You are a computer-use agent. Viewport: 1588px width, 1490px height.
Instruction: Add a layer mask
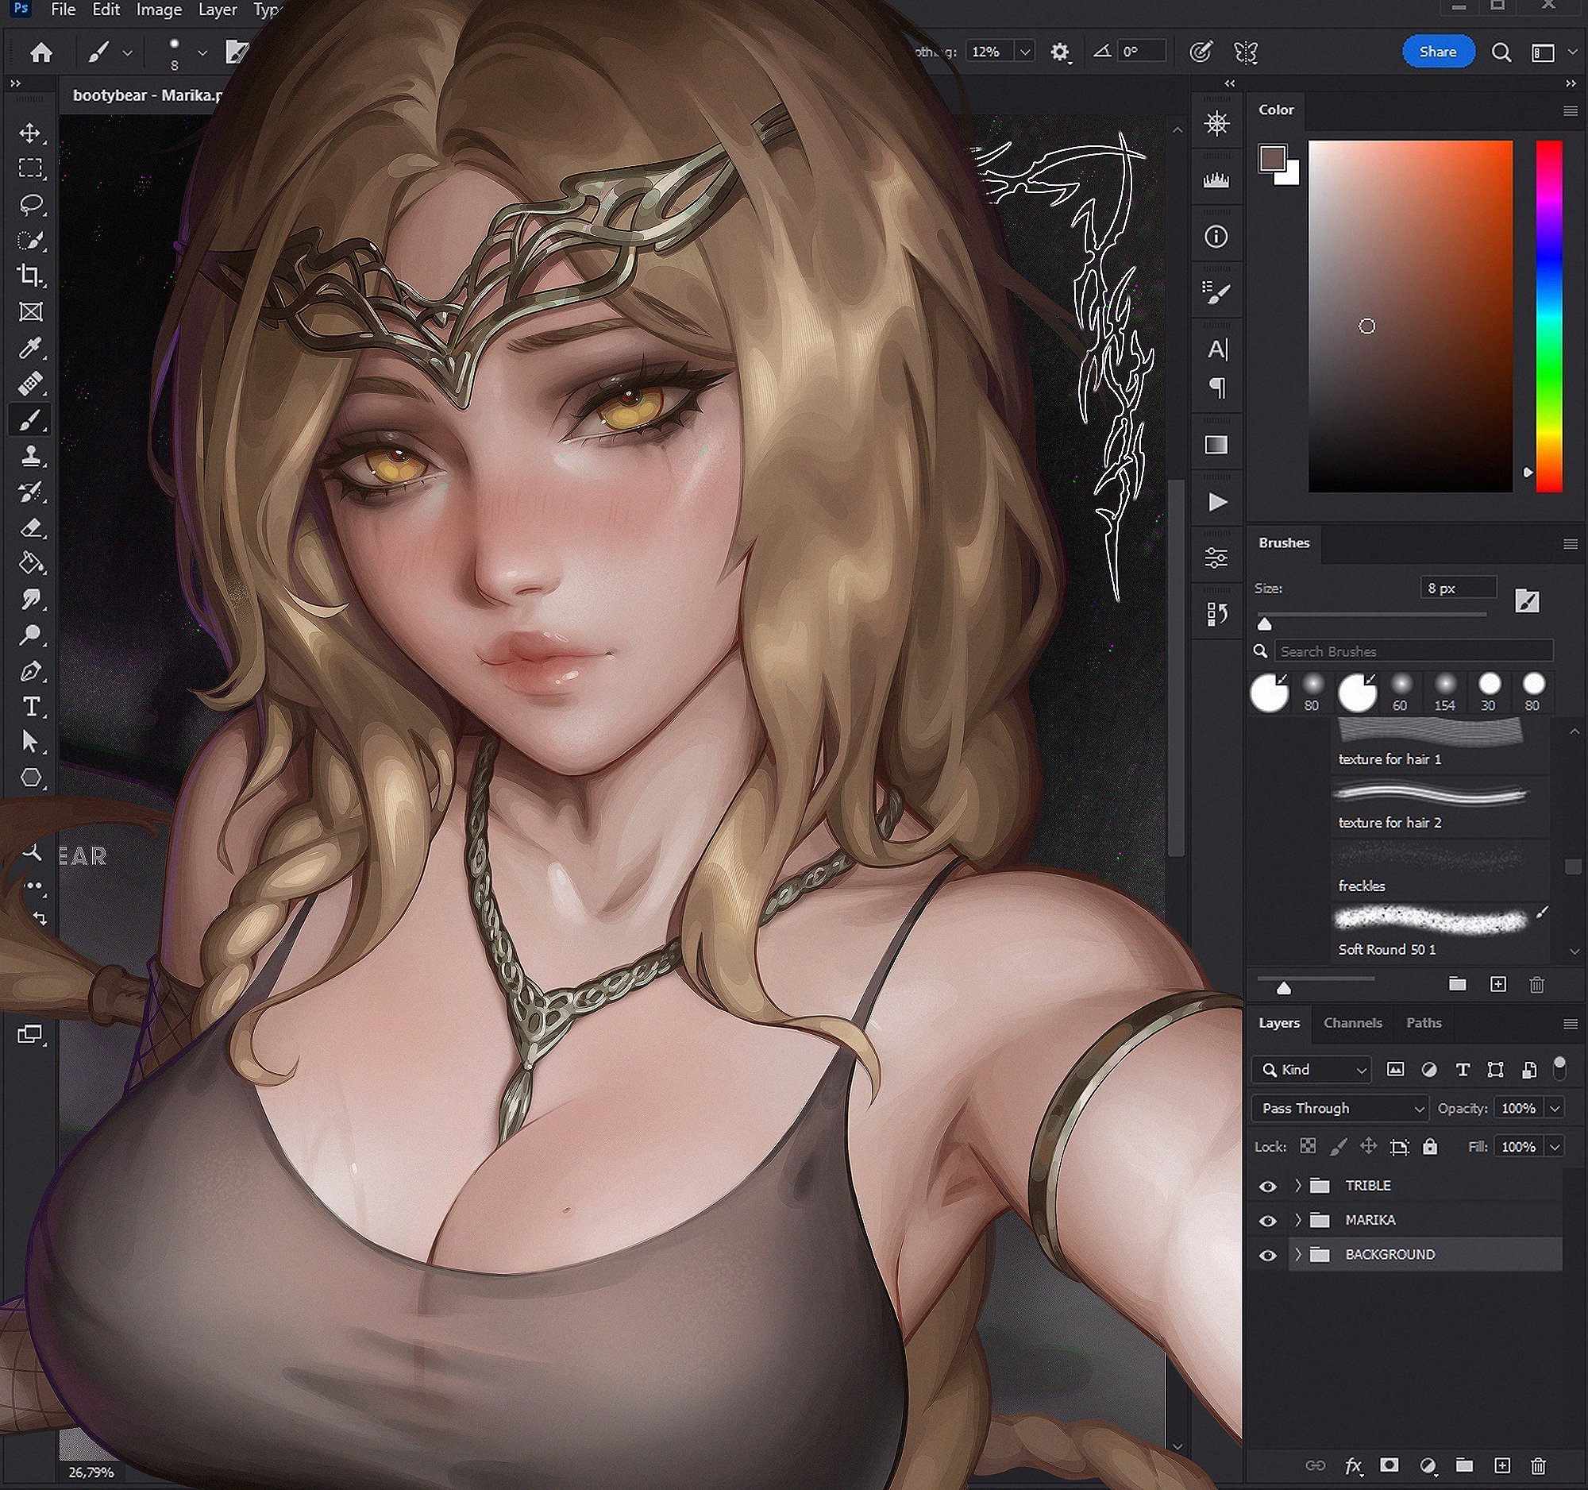1390,1465
